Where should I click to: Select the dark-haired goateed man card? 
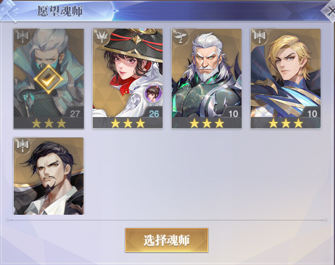point(49,176)
